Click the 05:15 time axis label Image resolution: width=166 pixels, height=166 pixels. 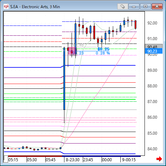tap(13, 160)
